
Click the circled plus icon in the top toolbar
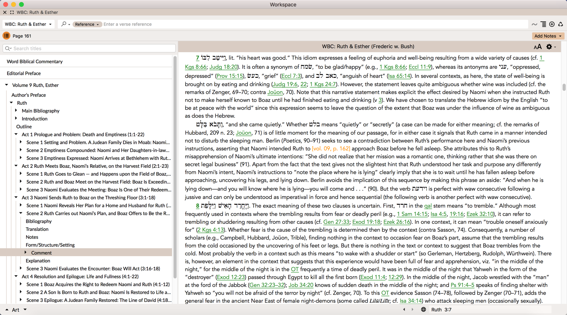pos(552,24)
